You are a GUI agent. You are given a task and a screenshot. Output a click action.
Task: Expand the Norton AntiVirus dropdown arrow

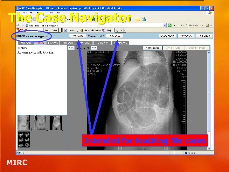click(211, 25)
